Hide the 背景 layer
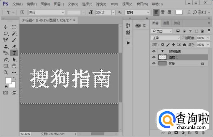This screenshot has height=137, width=213. coord(154,63)
